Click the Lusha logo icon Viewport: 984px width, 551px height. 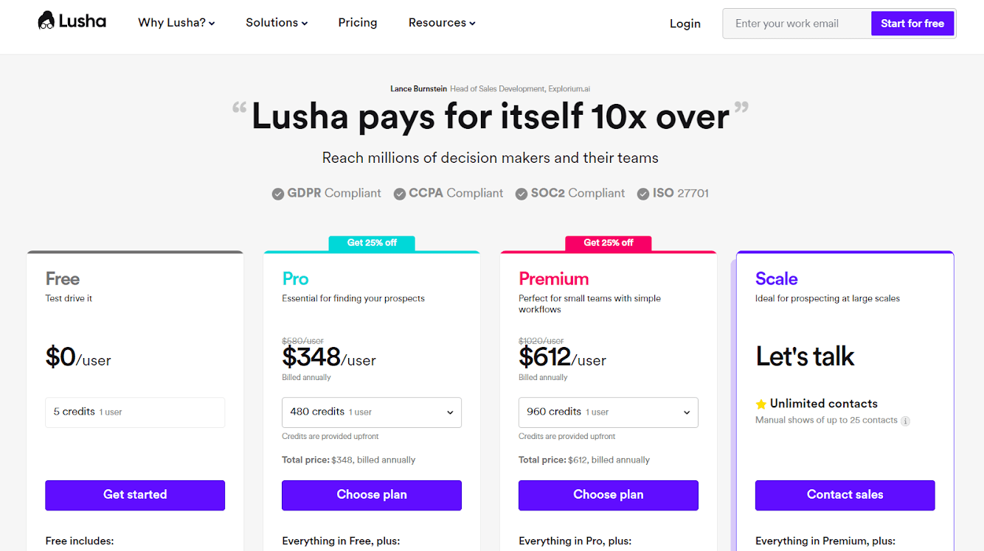click(47, 21)
